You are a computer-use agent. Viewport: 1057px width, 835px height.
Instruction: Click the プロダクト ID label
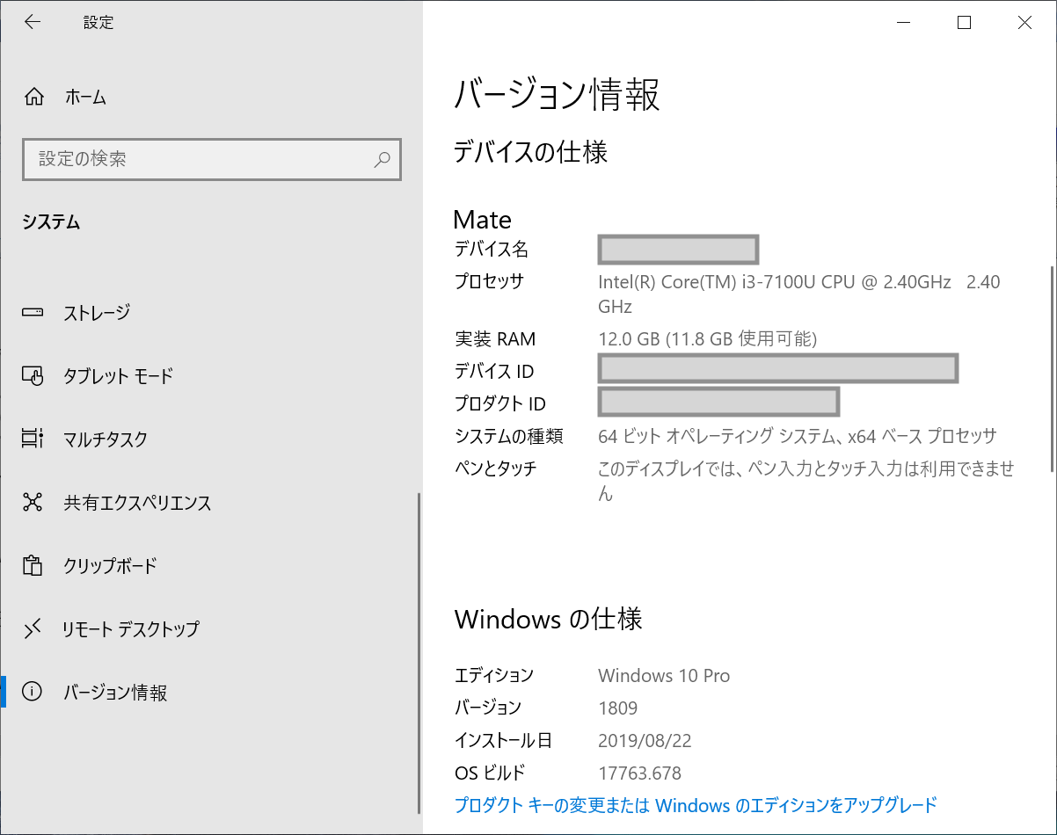pyautogui.click(x=500, y=404)
